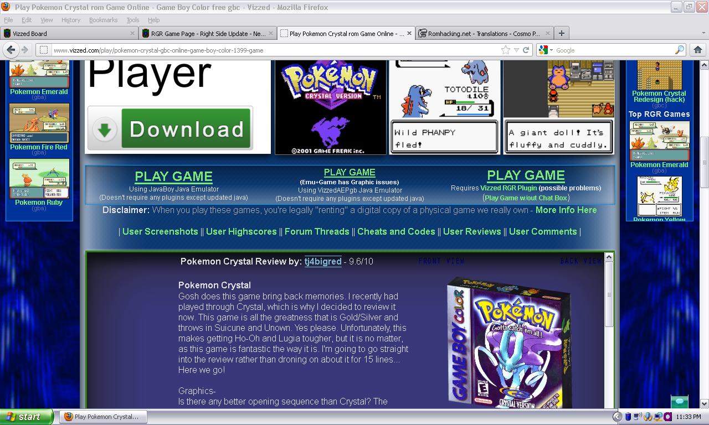Click the Pokemon Crystal title screen screenshot
Image resolution: width=709 pixels, height=425 pixels.
pyautogui.click(x=331, y=107)
